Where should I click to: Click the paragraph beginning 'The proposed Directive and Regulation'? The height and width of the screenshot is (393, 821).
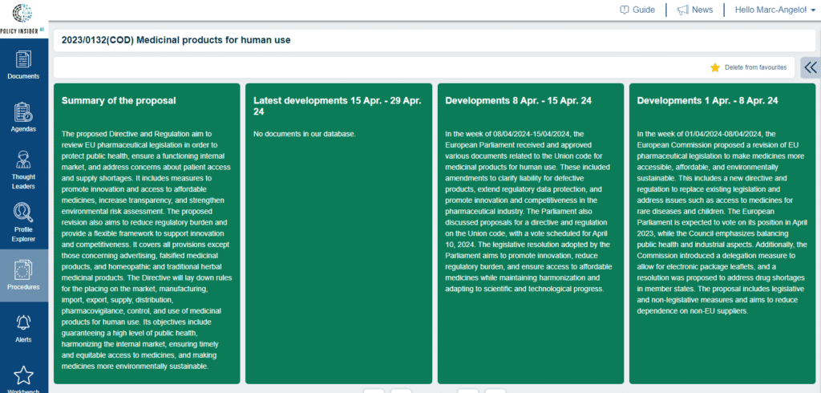[x=147, y=250]
